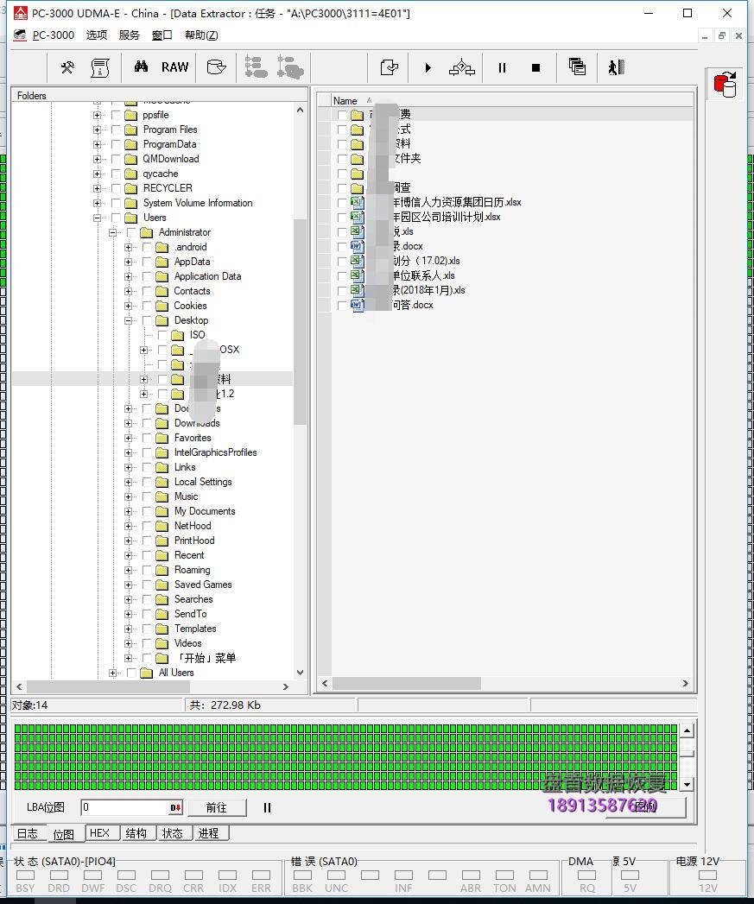
Task: Click the binoculars search icon
Action: pyautogui.click(x=141, y=66)
